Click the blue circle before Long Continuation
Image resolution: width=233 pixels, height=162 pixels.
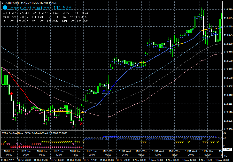[5, 8]
